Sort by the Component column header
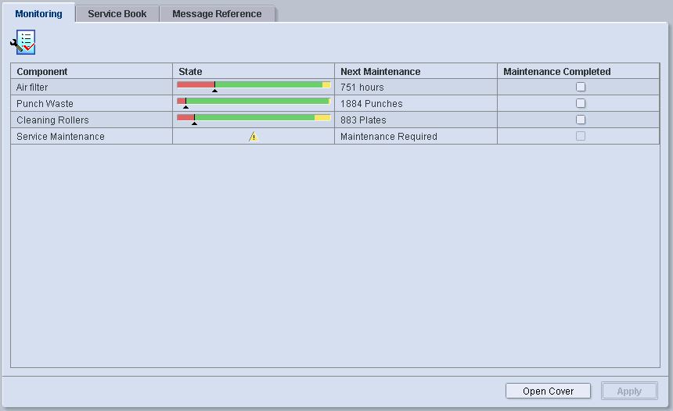The height and width of the screenshot is (411, 673). pos(91,71)
